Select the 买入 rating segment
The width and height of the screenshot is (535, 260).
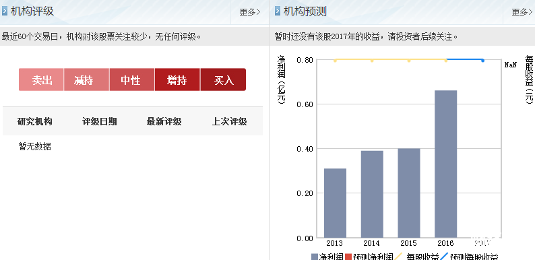pos(223,80)
